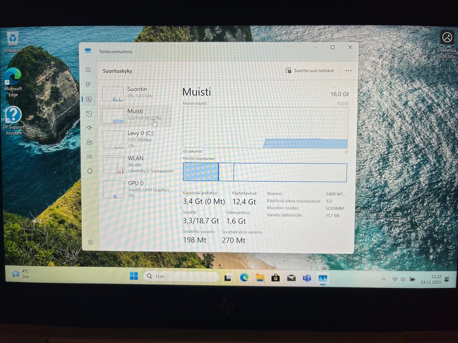Screen dimensions: 458x343
Task: Open the three-dot more options menu
Action: click(348, 71)
